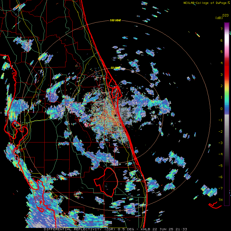Click the 1 value on the dB scale
The image size is (231, 231).
[x=222, y=97]
